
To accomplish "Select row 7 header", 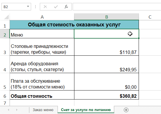I will coord(5,103).
